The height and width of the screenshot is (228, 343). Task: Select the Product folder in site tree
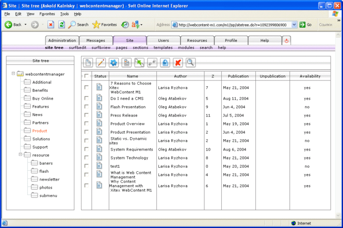pos(40,131)
